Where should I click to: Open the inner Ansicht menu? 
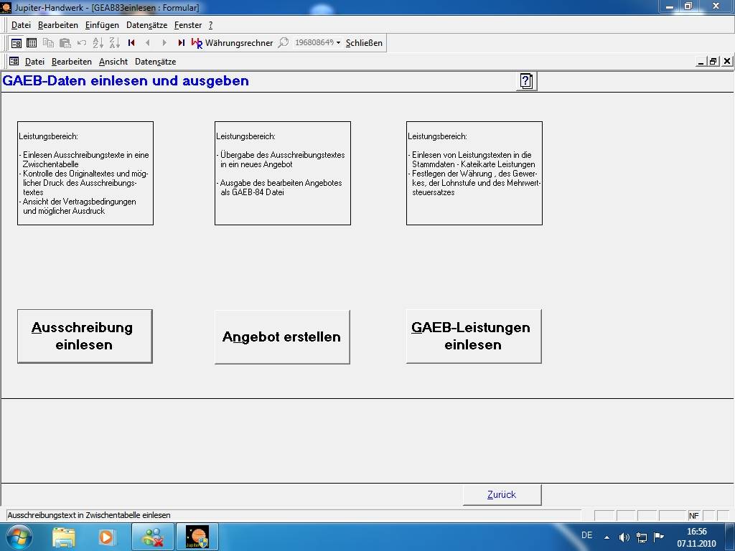click(113, 62)
